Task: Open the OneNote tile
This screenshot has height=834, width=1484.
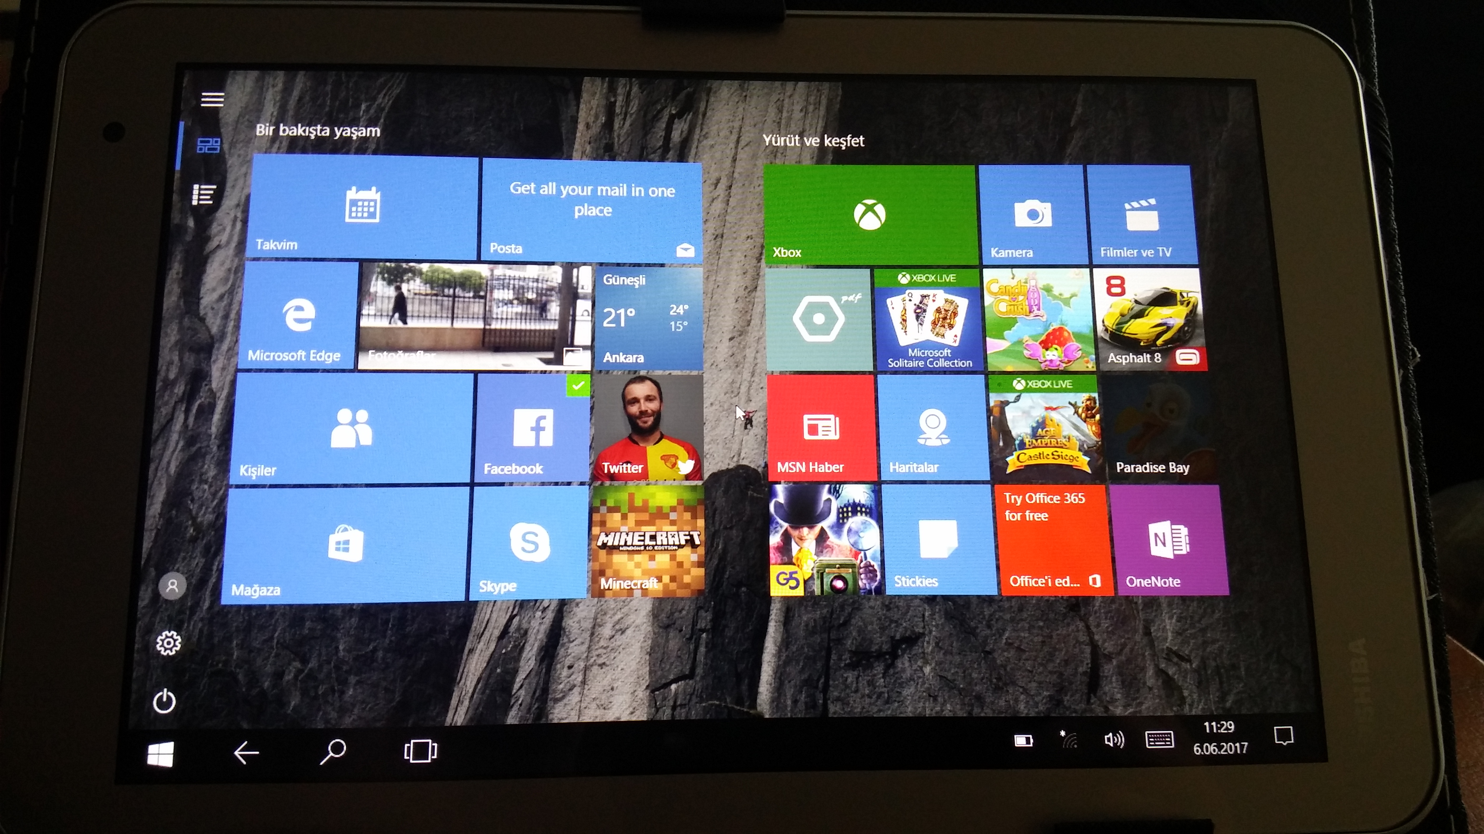Action: 1169,539
